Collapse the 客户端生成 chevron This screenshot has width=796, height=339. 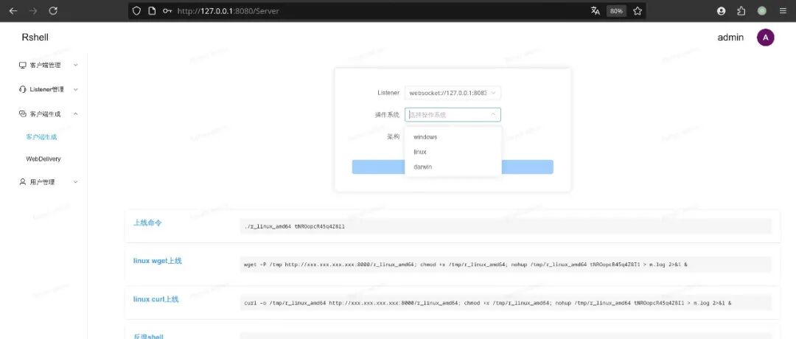point(76,114)
